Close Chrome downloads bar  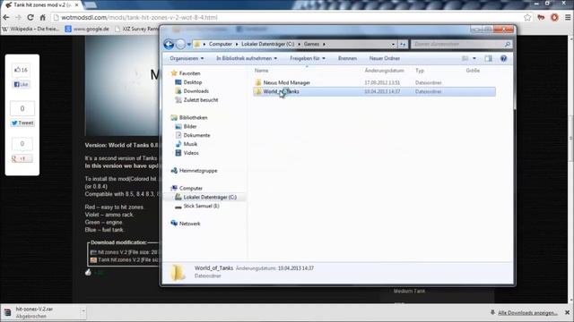[567, 312]
